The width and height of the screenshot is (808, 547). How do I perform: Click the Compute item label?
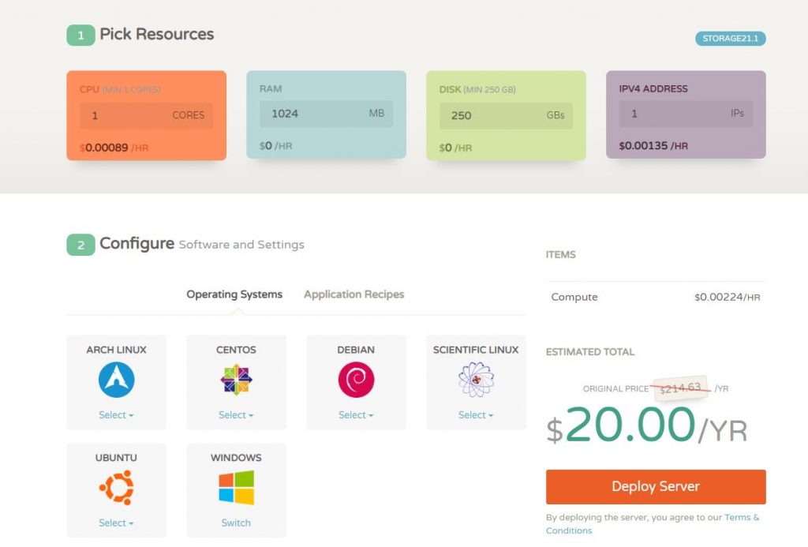[574, 297]
